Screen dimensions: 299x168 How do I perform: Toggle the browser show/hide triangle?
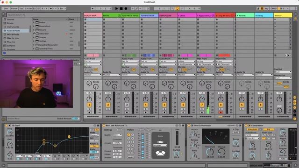(x=3, y=14)
